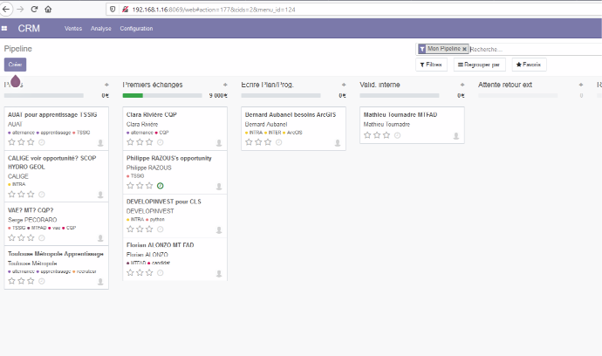Open the apps grid menu icon

(4, 29)
